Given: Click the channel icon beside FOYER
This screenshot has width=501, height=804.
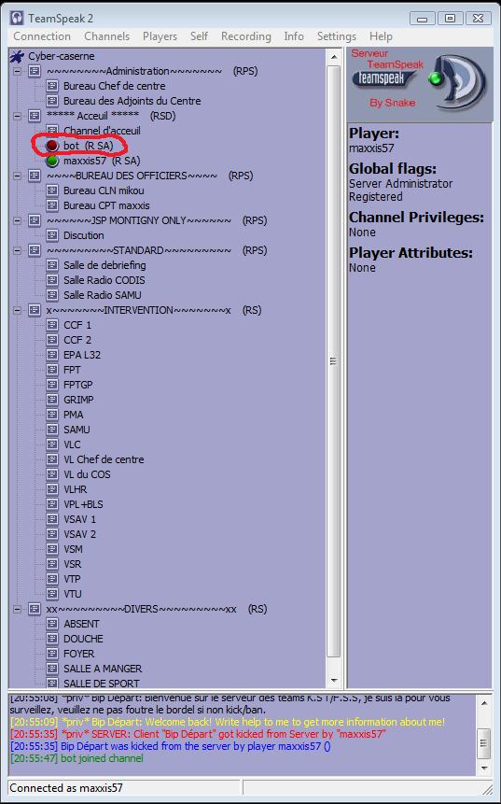Looking at the screenshot, I should click(51, 654).
